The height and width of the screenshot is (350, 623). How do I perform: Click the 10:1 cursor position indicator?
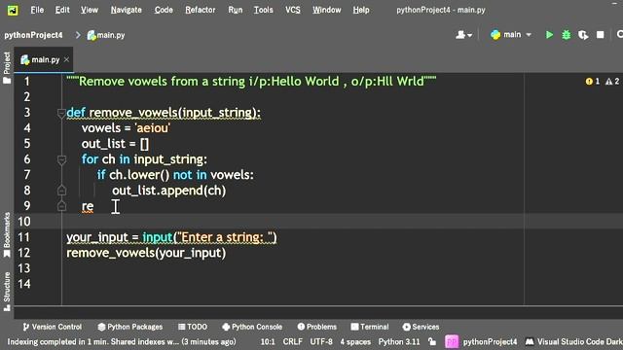(268, 341)
